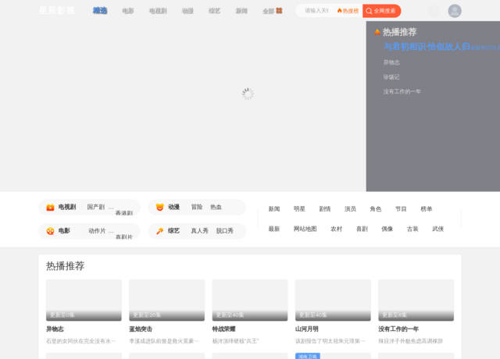Click the 喜剧 tag
500x359 pixels.
(362, 229)
